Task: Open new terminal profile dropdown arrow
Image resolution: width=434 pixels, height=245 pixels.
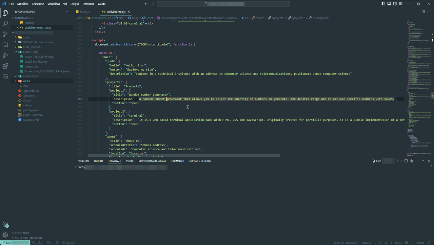Action: pyautogui.click(x=401, y=161)
